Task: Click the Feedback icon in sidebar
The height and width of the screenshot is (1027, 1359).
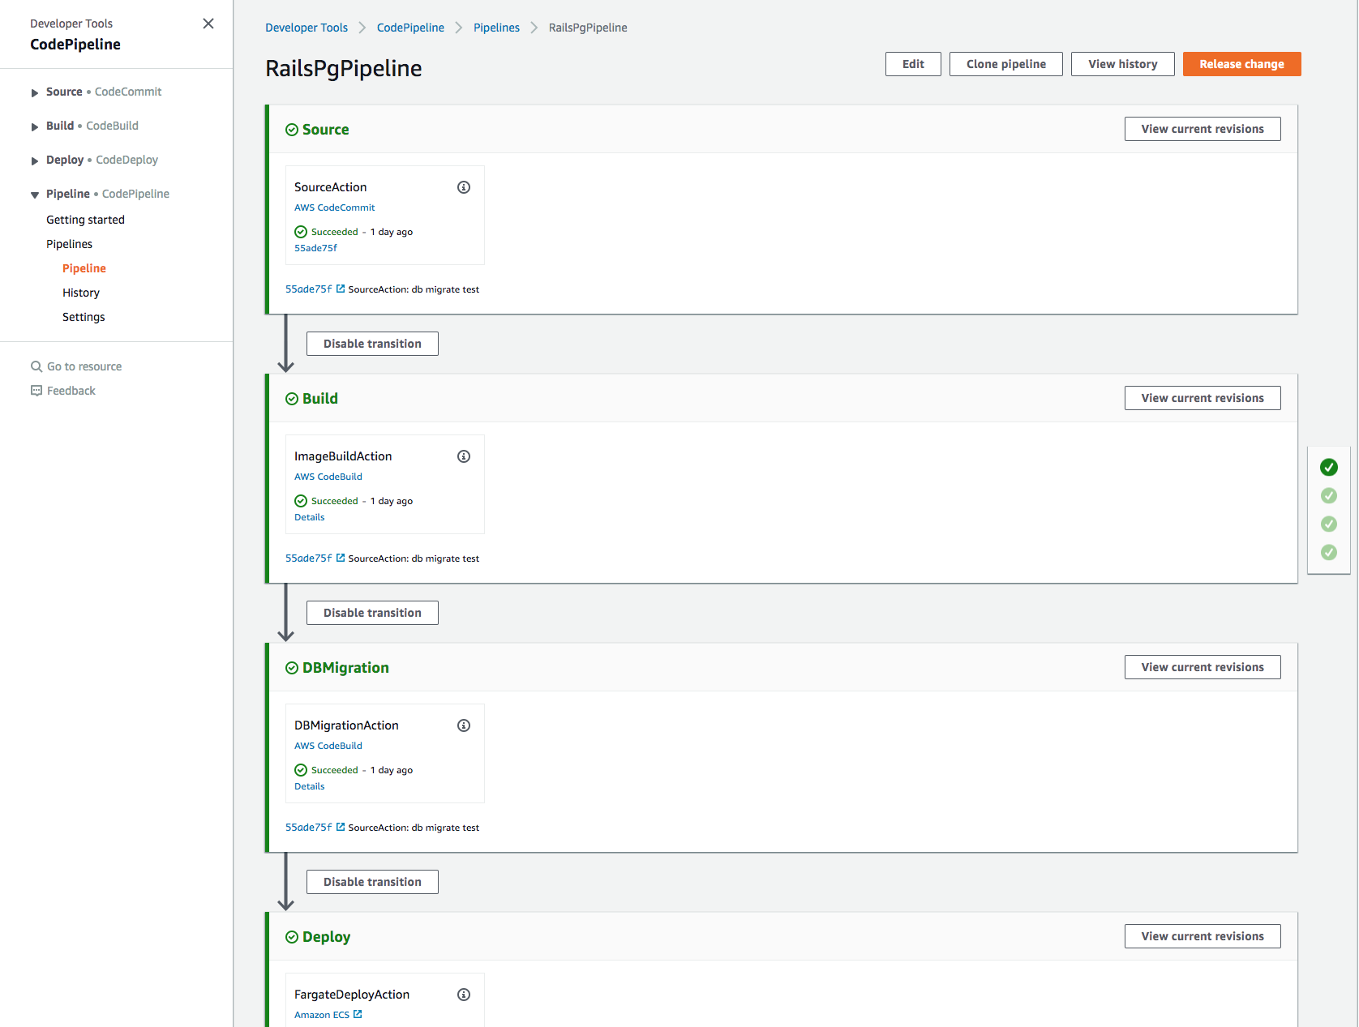Action: [x=36, y=391]
